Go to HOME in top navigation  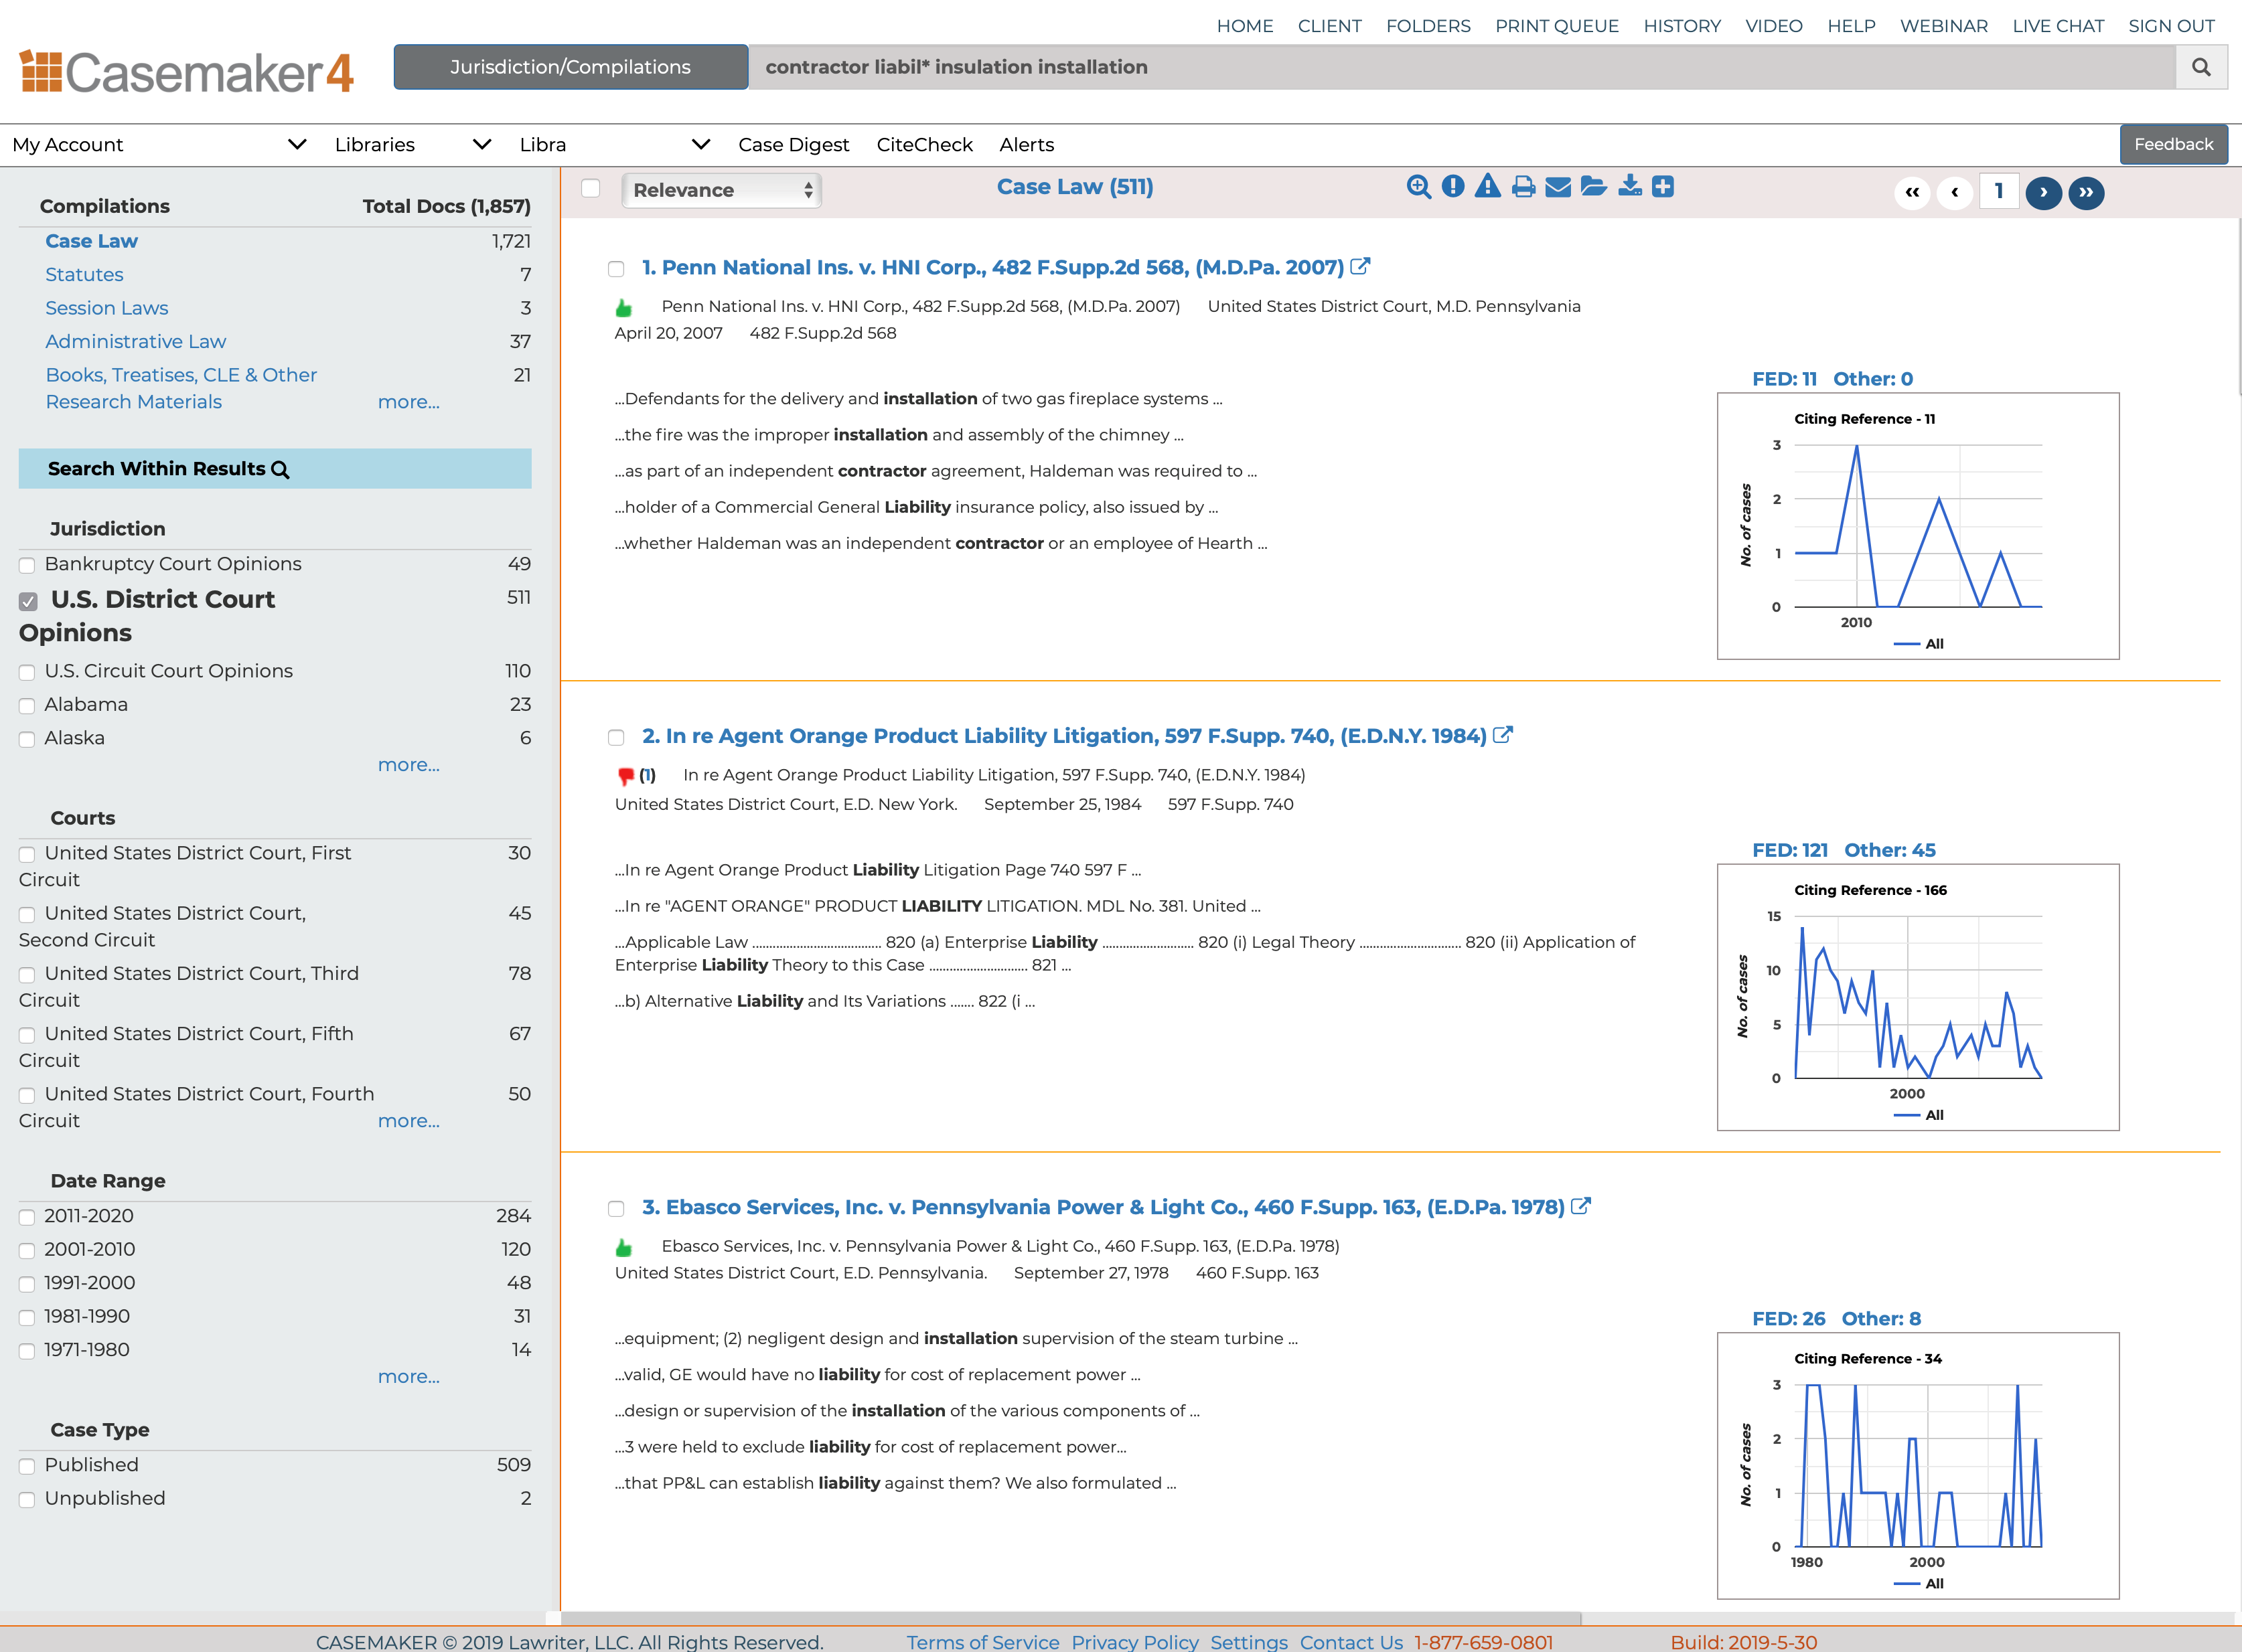[1245, 26]
